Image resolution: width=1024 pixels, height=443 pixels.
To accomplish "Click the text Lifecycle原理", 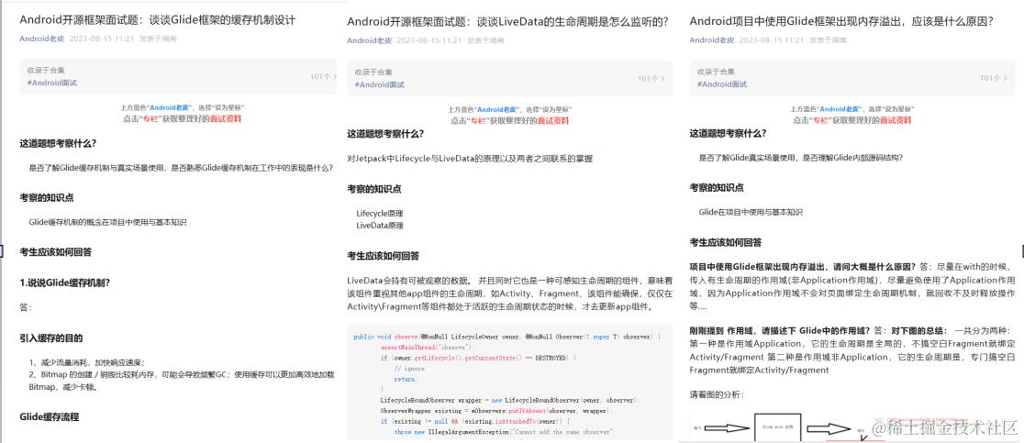I will point(380,214).
